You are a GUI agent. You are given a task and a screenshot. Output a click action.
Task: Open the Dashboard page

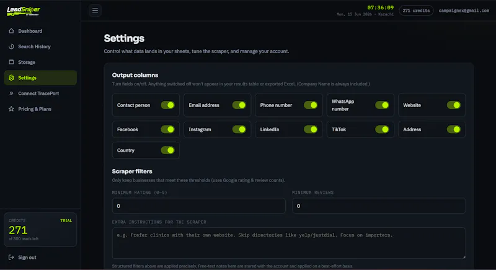(40, 31)
